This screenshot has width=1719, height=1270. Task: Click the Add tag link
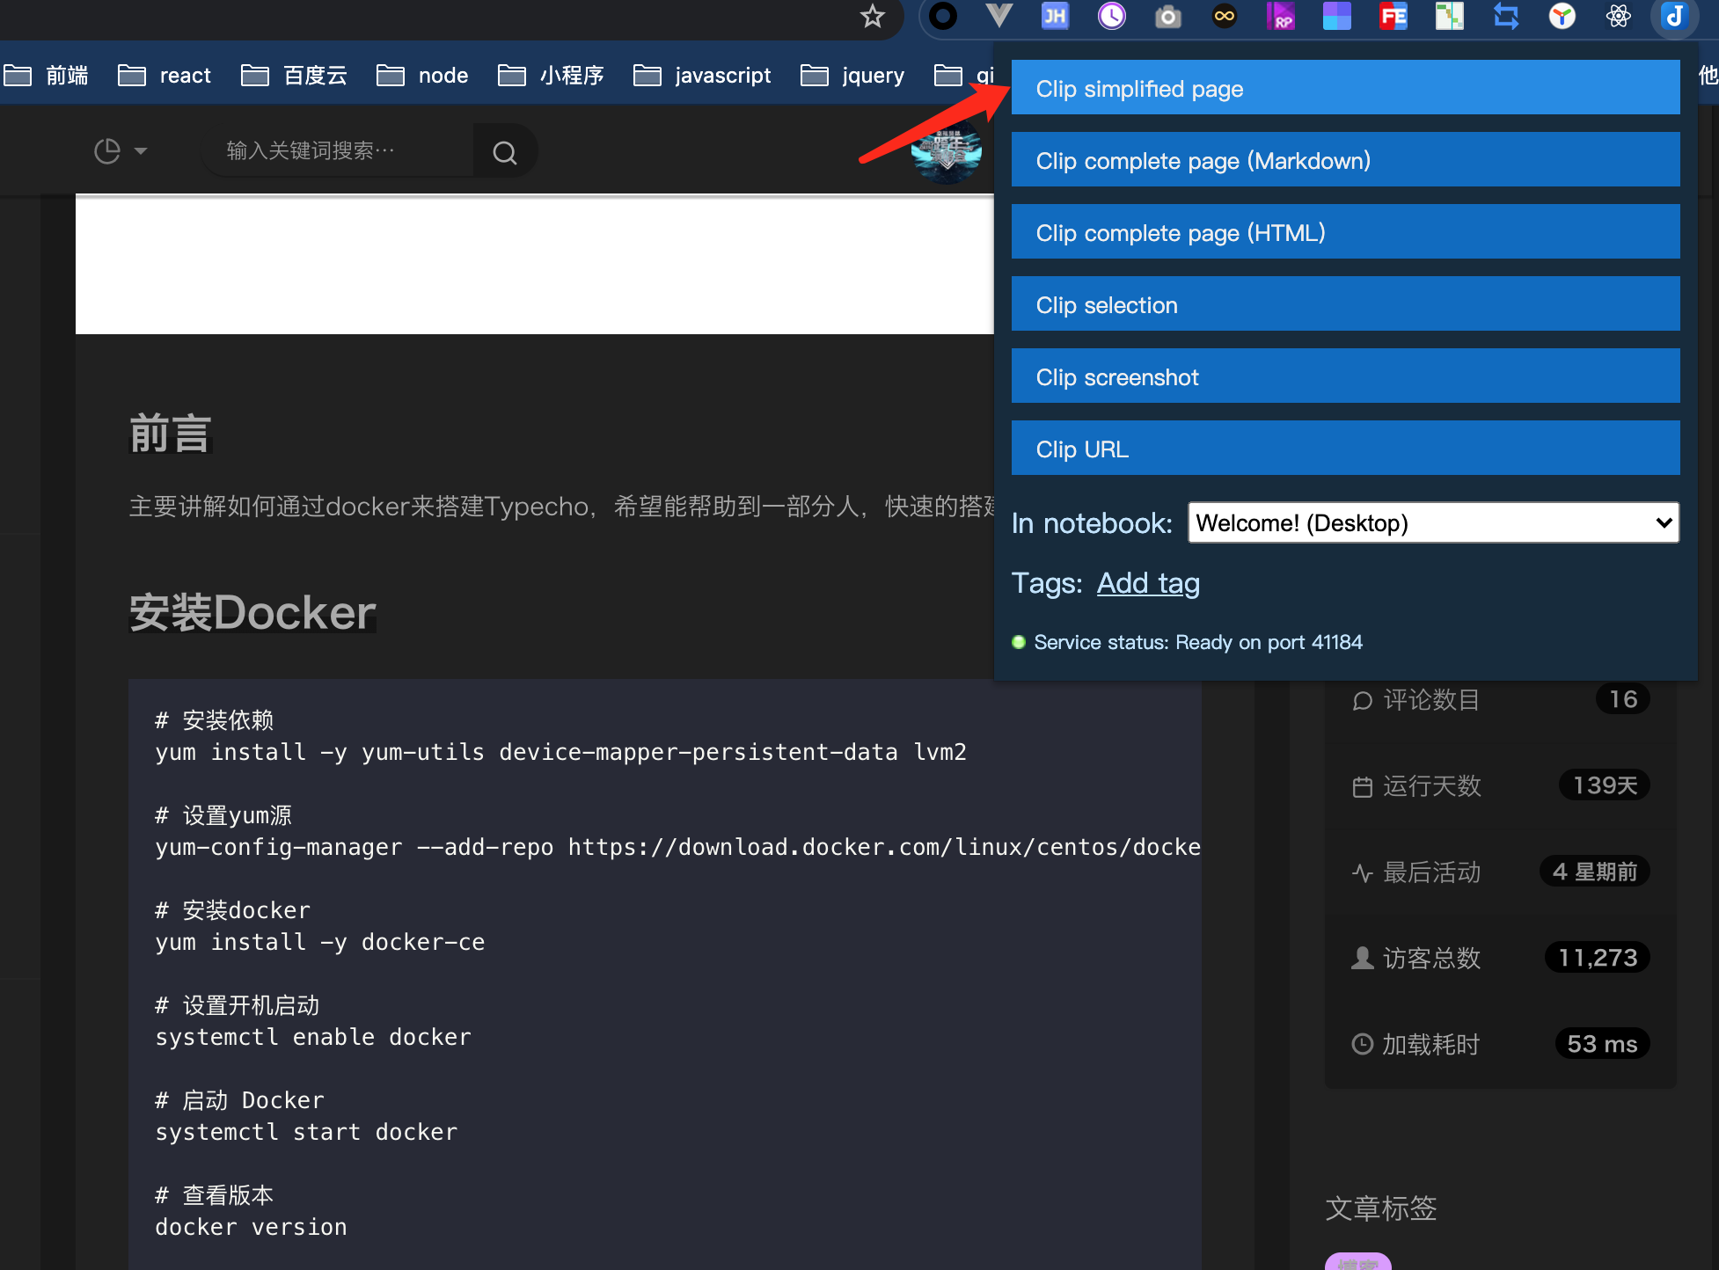[x=1148, y=583]
